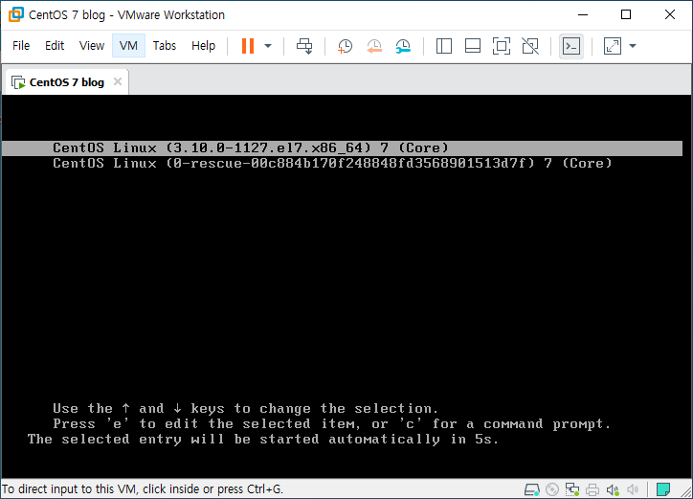Open the VM menu
Image resolution: width=693 pixels, height=499 pixels.
point(128,46)
